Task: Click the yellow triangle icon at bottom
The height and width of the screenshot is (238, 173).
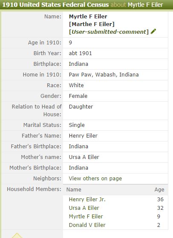Action: [x=17, y=235]
